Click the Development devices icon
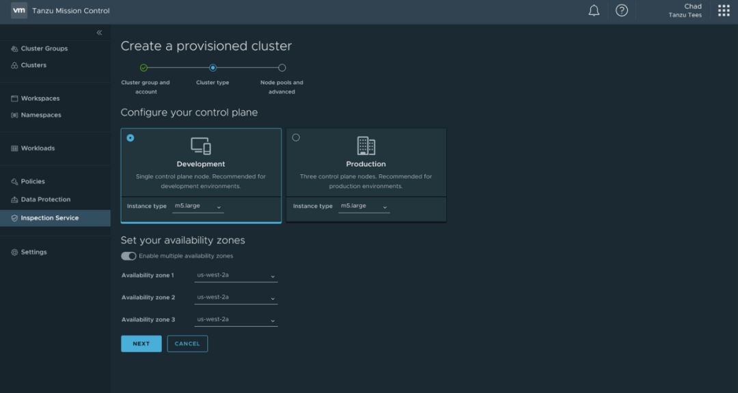Image resolution: width=738 pixels, height=393 pixels. (201, 146)
